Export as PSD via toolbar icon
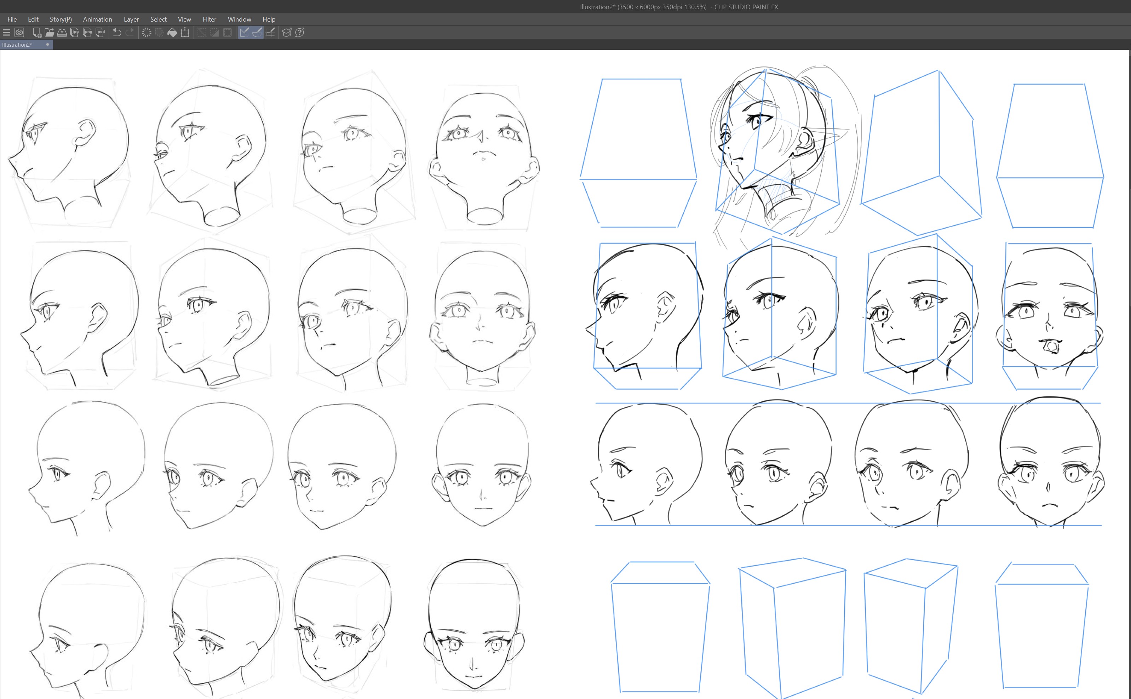The height and width of the screenshot is (699, 1131). click(x=100, y=32)
